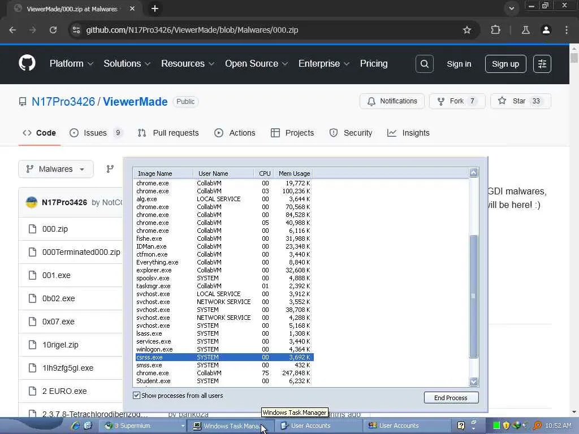
Task: Click the Notifications bell button
Action: (392, 101)
